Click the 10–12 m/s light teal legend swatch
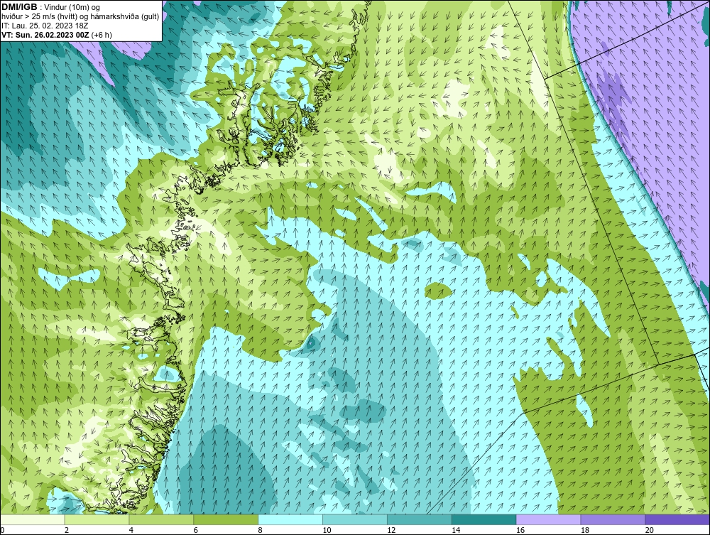710x535 pixels. (x=355, y=519)
